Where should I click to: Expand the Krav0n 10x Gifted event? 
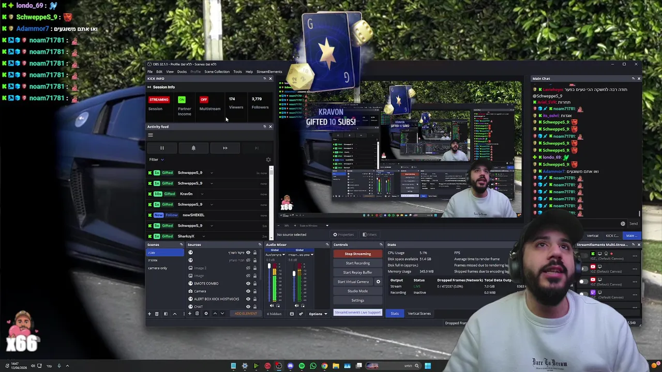pos(202,194)
